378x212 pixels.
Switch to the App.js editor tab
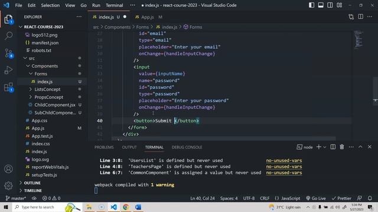(x=148, y=17)
